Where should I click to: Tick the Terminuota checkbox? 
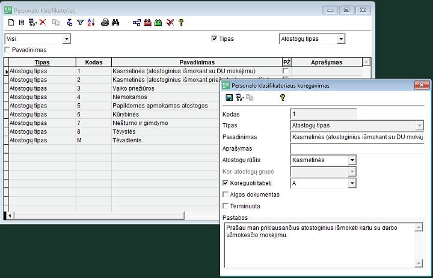click(226, 206)
